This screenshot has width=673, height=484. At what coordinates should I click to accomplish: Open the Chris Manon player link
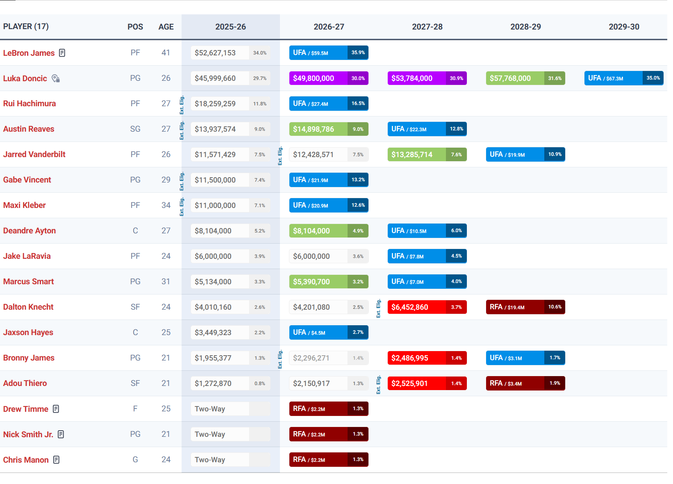pos(26,460)
